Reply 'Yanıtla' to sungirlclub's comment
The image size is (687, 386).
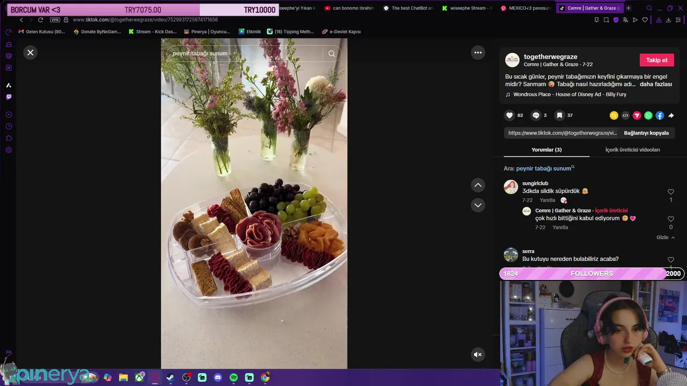547,200
